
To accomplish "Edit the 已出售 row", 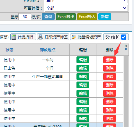I will click(83, 68).
